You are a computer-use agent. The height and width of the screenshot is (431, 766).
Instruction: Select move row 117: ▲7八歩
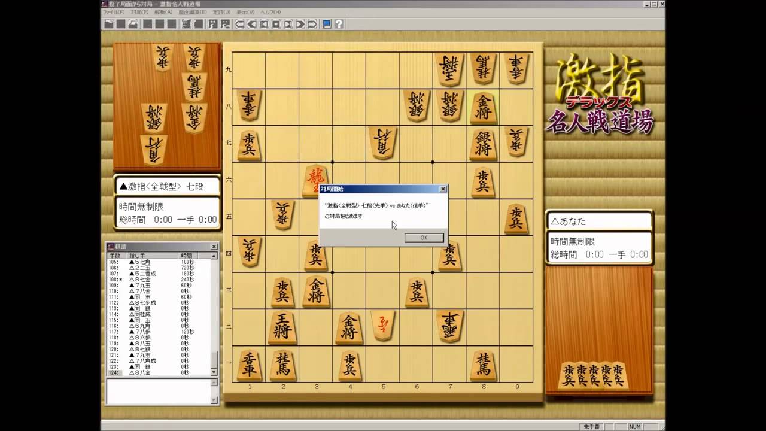(x=159, y=332)
